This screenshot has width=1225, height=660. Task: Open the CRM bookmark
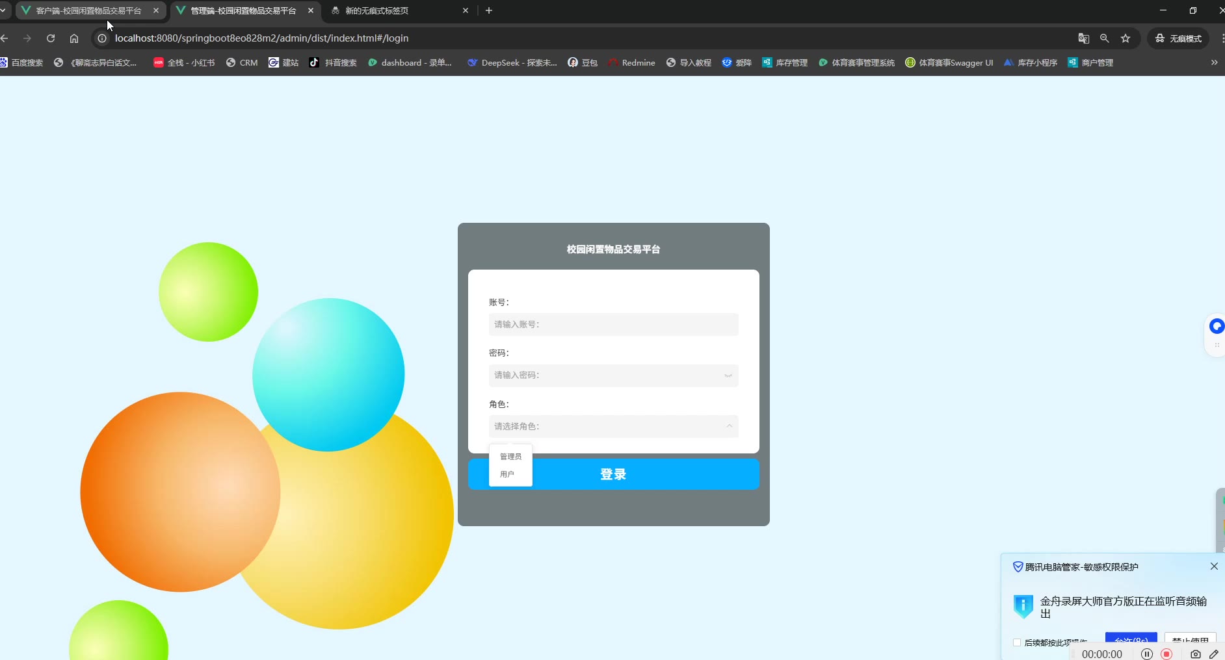[242, 62]
